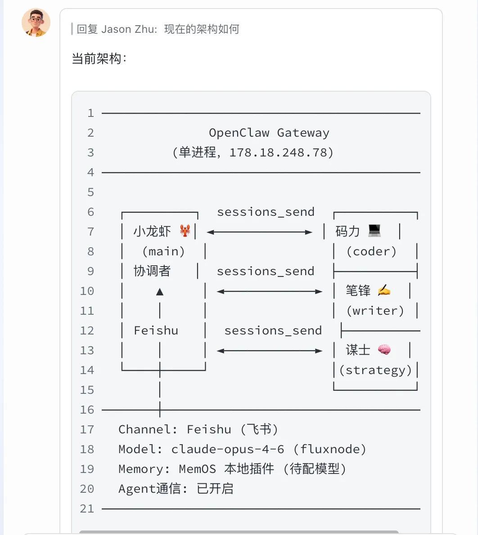The width and height of the screenshot is (478, 535).
Task: Click the double arrow pointing to 笔锋
Action: coord(269,291)
